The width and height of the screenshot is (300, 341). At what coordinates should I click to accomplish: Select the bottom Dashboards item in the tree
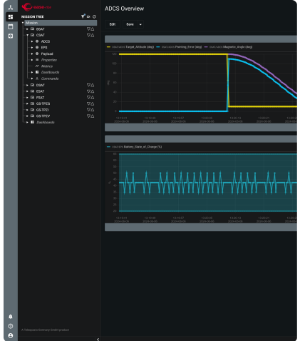[x=46, y=122]
